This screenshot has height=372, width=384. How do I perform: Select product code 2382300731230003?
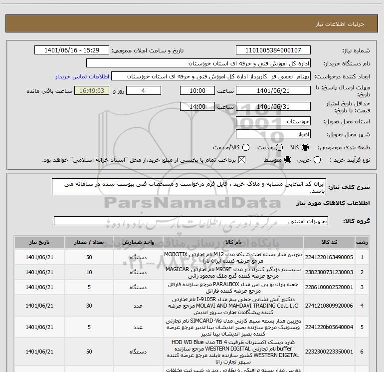329,272
